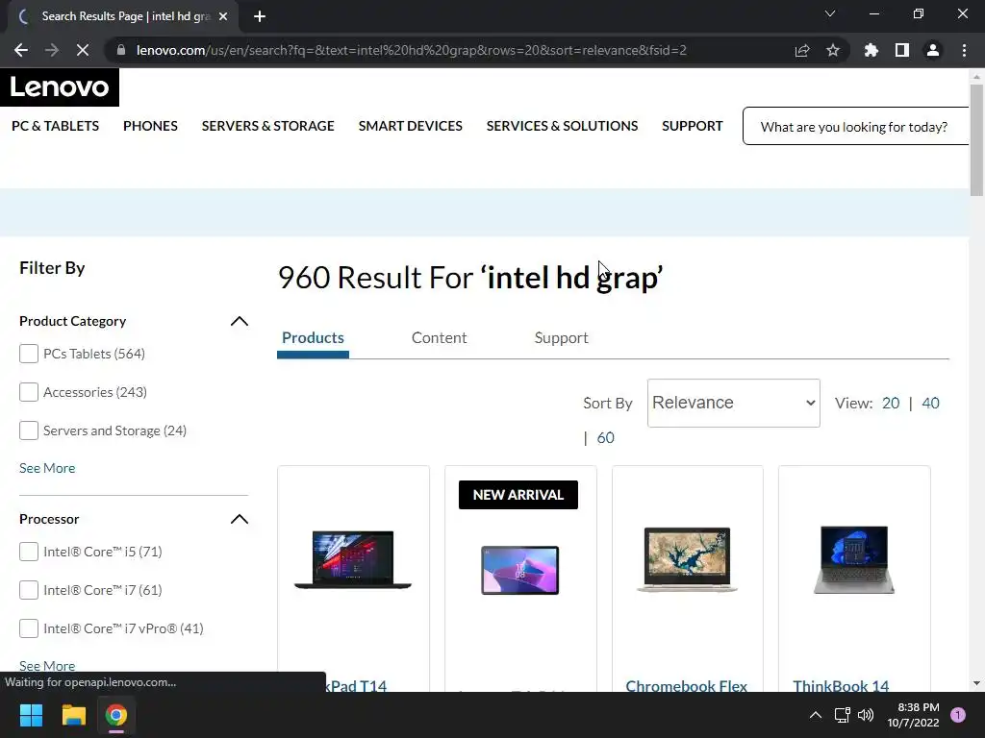Click the page vertical scrollbar thumb
The width and height of the screenshot is (985, 738).
click(x=976, y=139)
